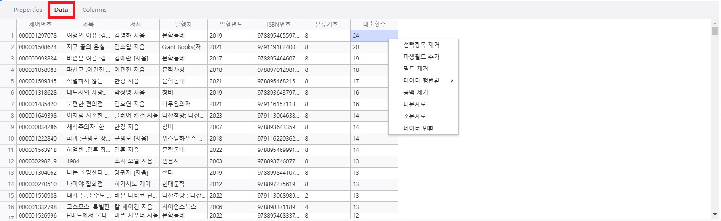
Task: Select '선택항목 제거' from context menu
Action: point(421,45)
